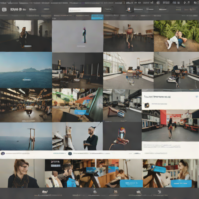Open thumbnail of woman wearing dark scarf
The width and height of the screenshot is (199, 199).
click(x=22, y=173)
